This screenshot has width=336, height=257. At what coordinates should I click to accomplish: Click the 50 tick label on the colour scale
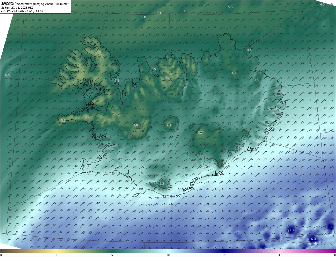coord(334,255)
